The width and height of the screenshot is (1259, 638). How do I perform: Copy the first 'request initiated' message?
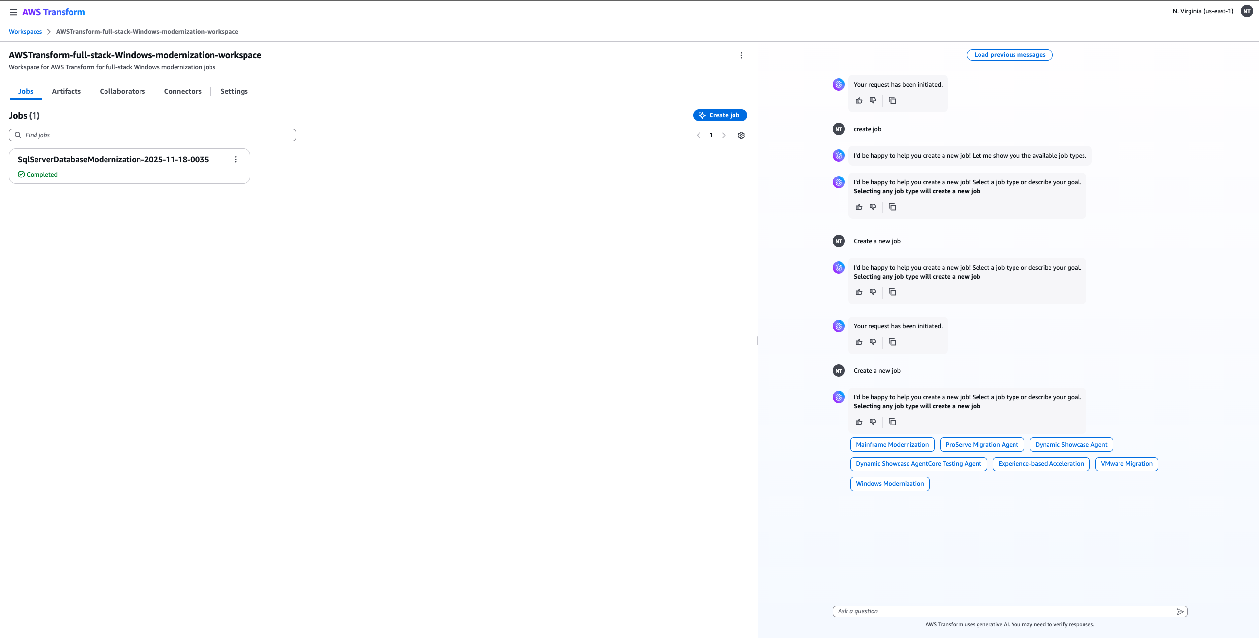pyautogui.click(x=892, y=101)
